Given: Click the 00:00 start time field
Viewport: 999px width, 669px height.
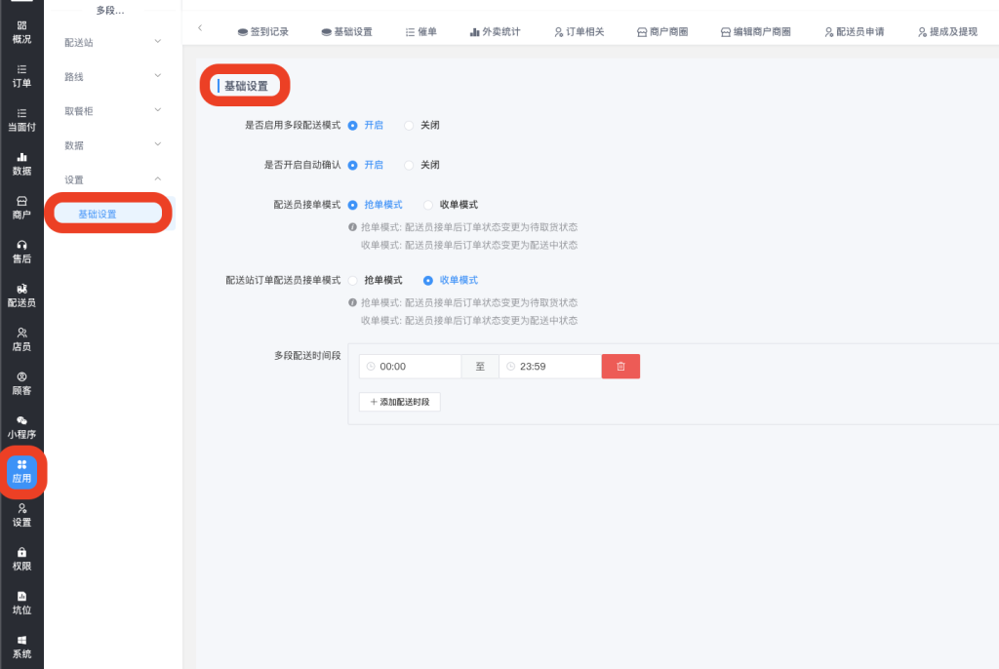Looking at the screenshot, I should [x=410, y=367].
